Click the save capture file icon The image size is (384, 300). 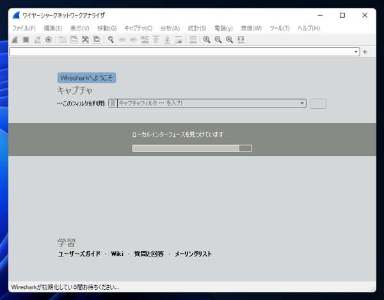pos(74,40)
